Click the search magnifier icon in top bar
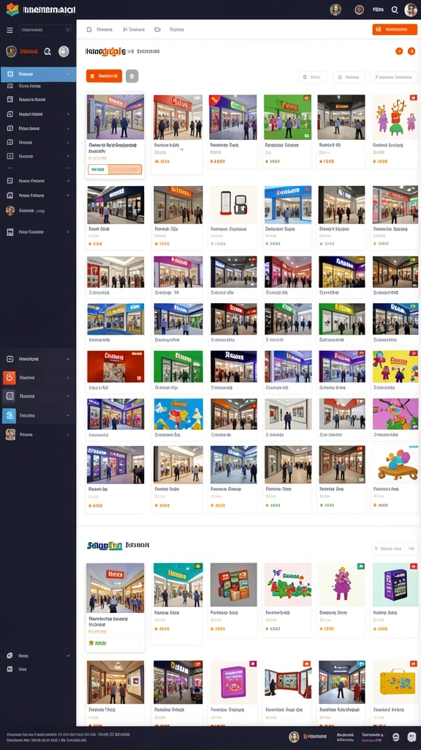421x750 pixels. pyautogui.click(x=395, y=10)
